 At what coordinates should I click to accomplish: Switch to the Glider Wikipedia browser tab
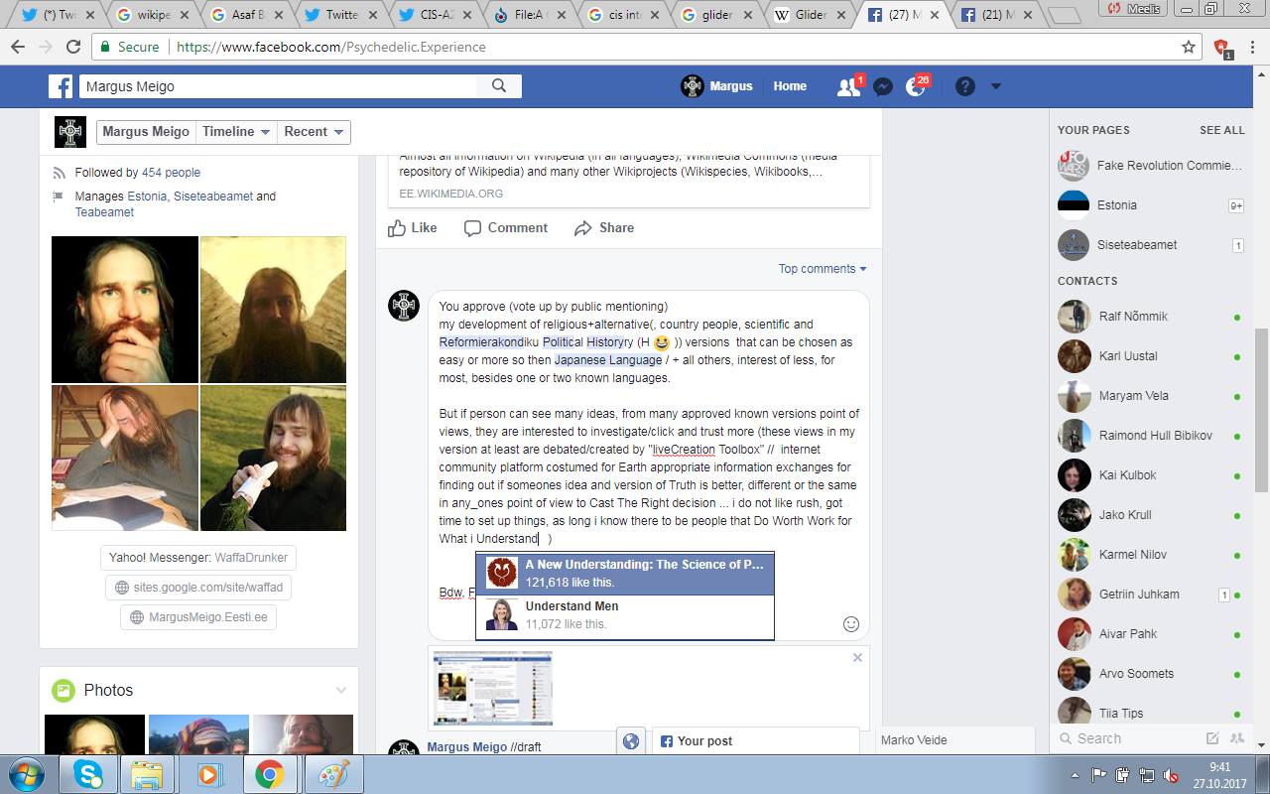pyautogui.click(x=812, y=15)
